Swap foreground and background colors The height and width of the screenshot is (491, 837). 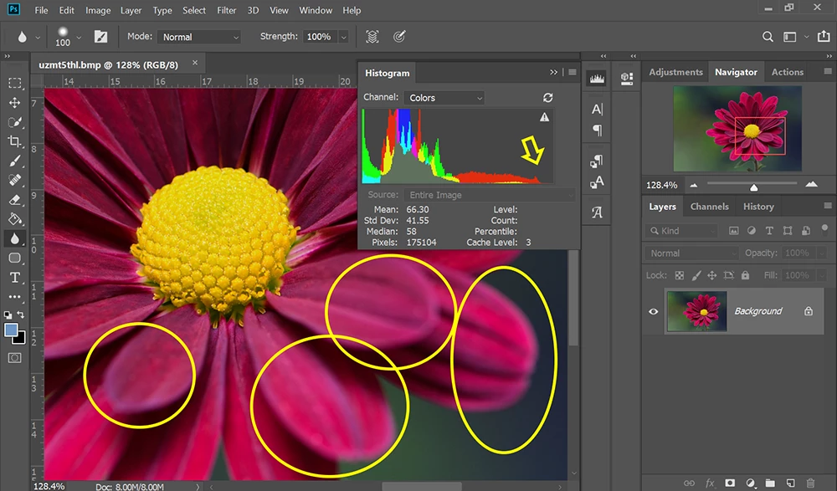20,315
